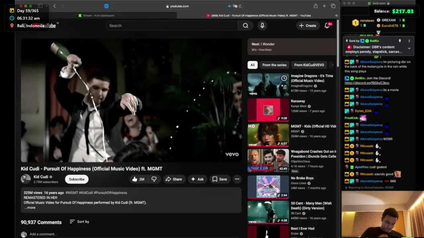Viewport: 424px width, 238px height.
Task: Click the YouTube page vertical scrollbar
Action: click(338, 43)
